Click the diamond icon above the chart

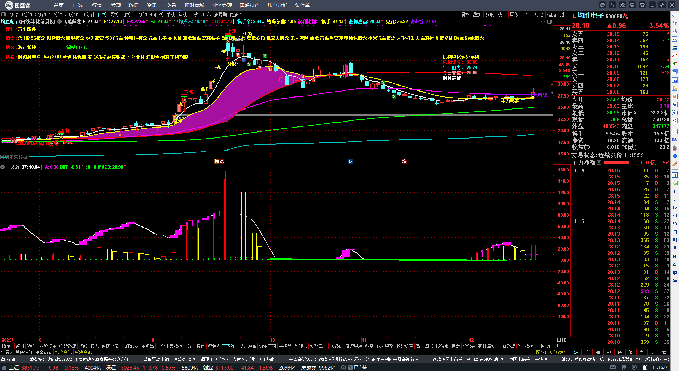(x=543, y=22)
